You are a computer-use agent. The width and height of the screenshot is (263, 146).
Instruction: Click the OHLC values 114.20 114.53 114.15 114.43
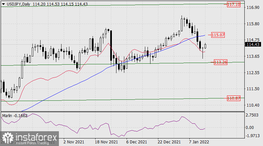pyautogui.click(x=60, y=4)
